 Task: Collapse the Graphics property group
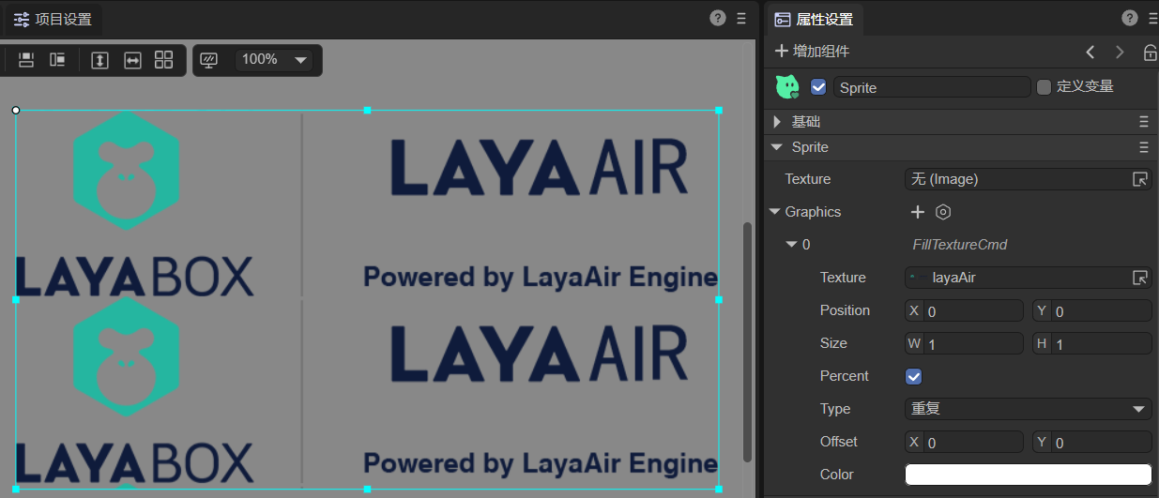774,212
